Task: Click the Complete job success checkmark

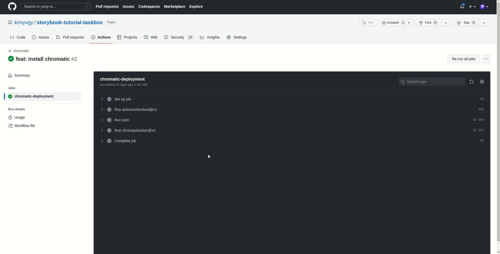Action: (x=109, y=141)
